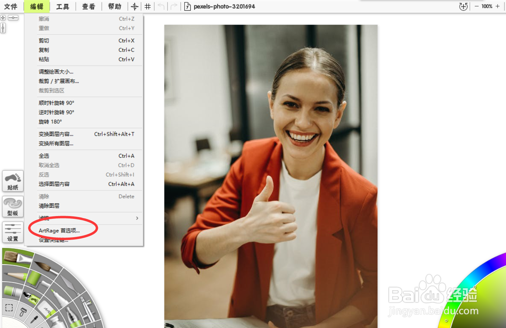Open 调整绘画大小... menu item
This screenshot has height=328, width=506.
click(84, 72)
